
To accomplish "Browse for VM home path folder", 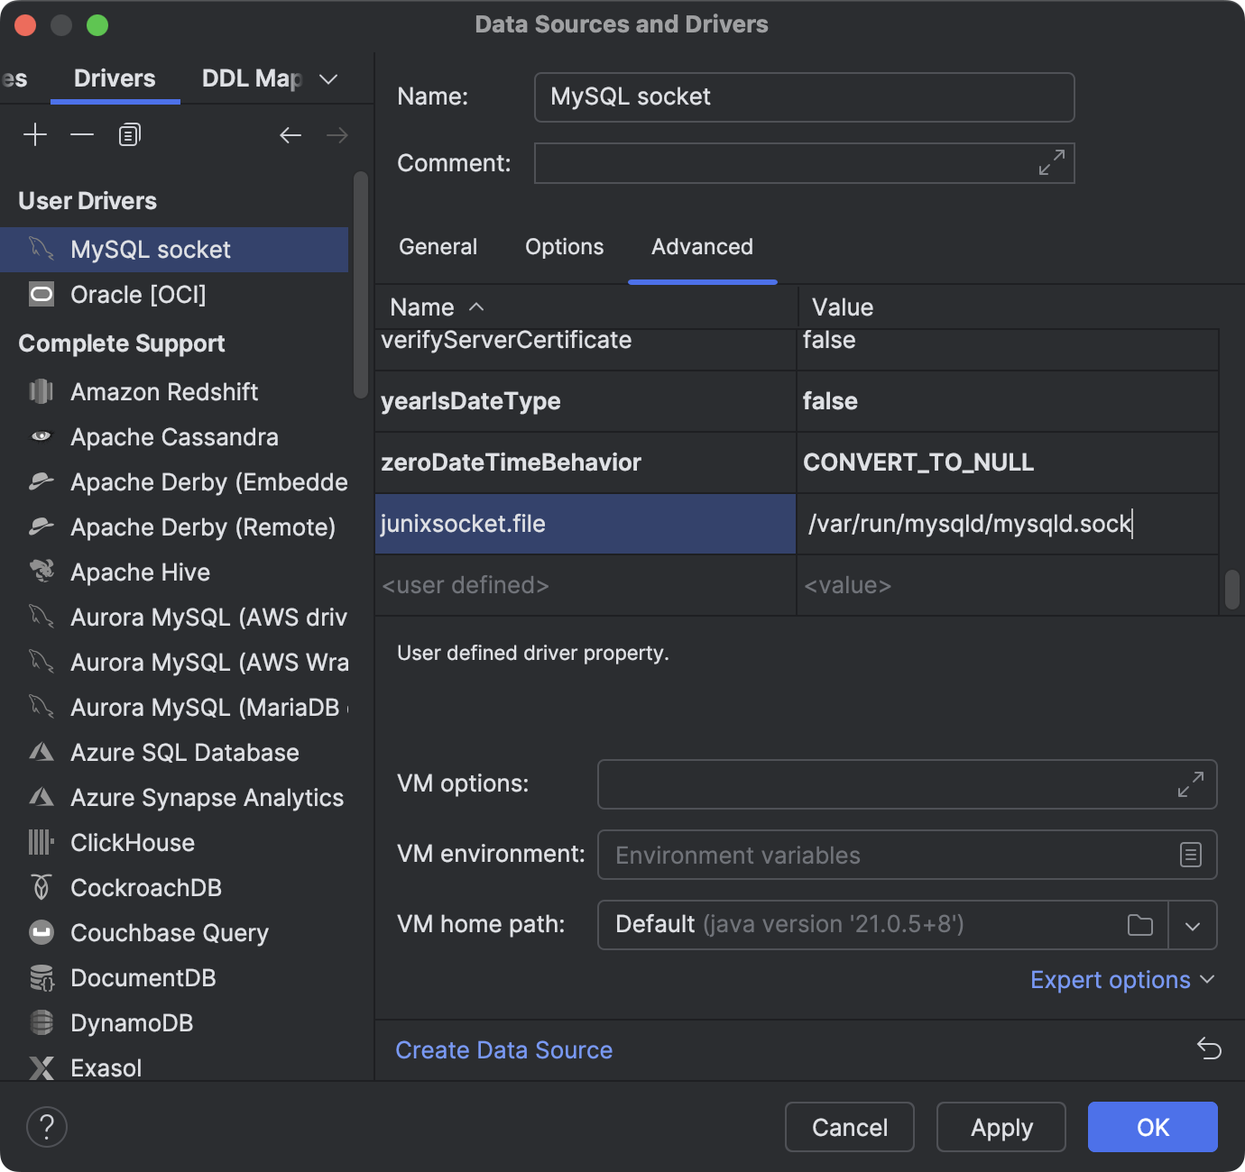I will (x=1140, y=925).
